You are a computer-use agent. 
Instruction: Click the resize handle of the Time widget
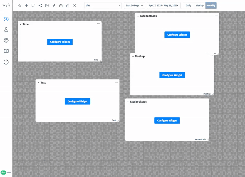point(100,60)
